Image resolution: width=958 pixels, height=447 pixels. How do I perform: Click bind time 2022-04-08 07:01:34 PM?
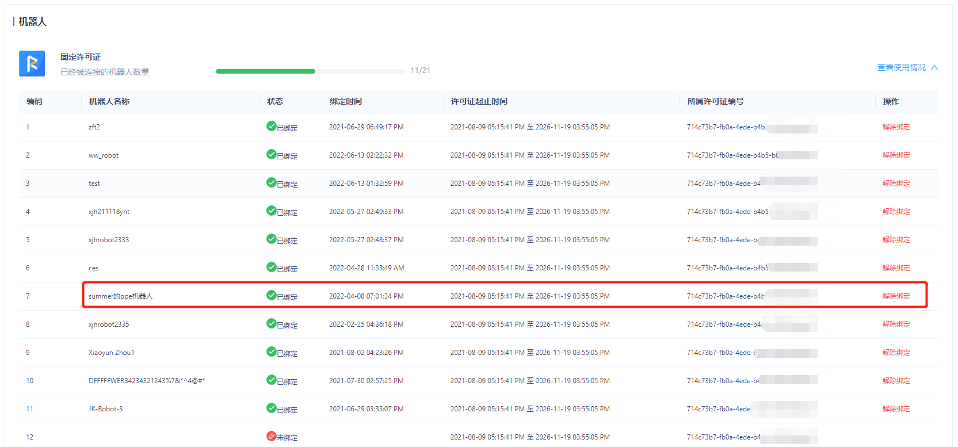367,296
